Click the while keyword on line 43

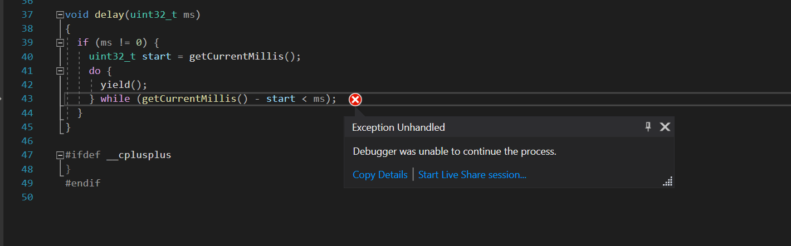(x=115, y=99)
